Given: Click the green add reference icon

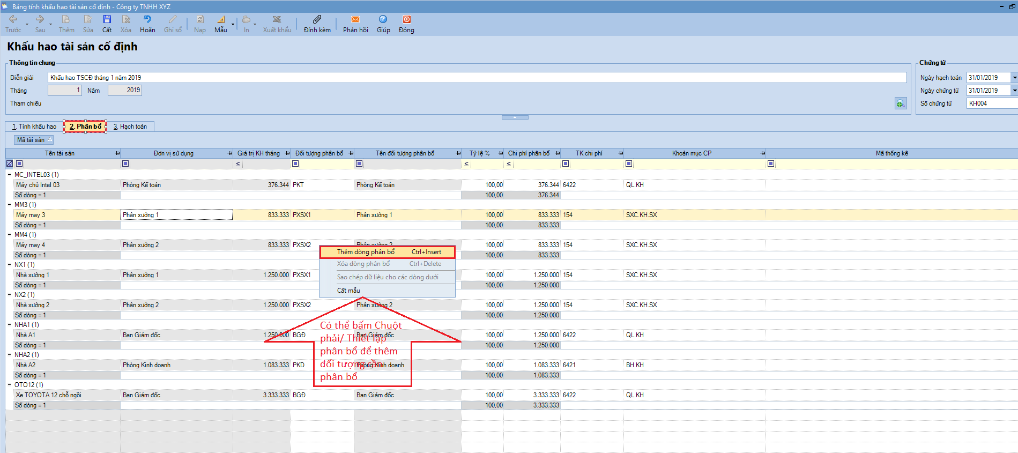Looking at the screenshot, I should pyautogui.click(x=900, y=103).
